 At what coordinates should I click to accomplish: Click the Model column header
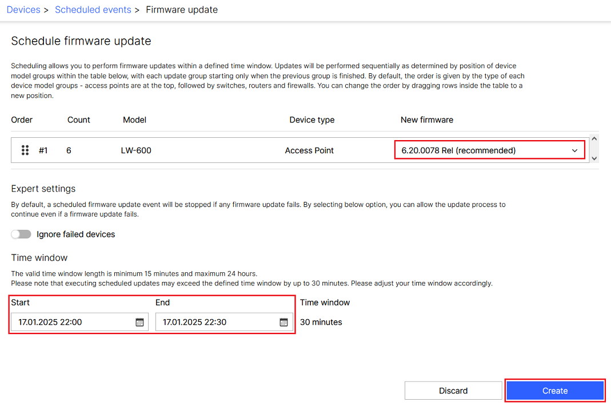pyautogui.click(x=134, y=120)
